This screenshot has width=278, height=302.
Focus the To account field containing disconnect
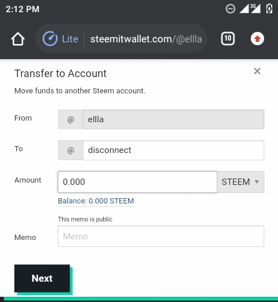coord(174,150)
